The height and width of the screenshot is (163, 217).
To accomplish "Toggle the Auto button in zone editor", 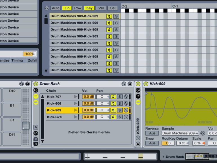I will click(x=56, y=8).
